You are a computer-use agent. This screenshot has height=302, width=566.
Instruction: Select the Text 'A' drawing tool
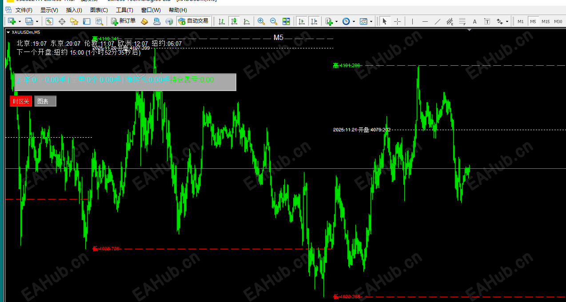click(x=474, y=21)
